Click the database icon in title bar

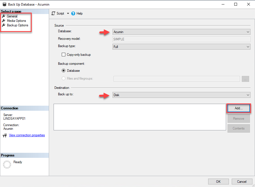click(x=4, y=4)
